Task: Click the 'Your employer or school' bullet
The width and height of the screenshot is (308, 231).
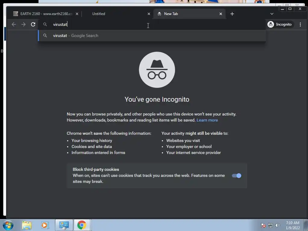Action: pos(189,146)
